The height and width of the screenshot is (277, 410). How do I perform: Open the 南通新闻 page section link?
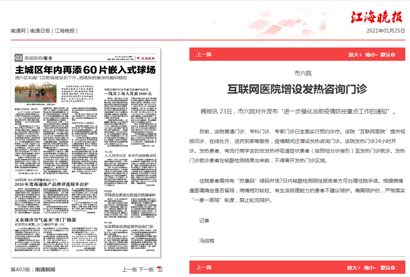pyautogui.click(x=45, y=270)
